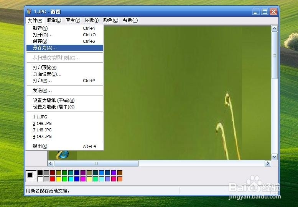
Task: Click the vertical scrollbar down arrow
Action: point(275,157)
